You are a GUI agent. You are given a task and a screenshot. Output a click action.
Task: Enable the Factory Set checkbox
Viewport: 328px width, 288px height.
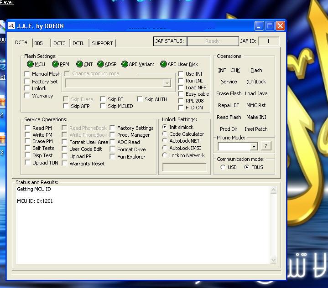[27, 81]
